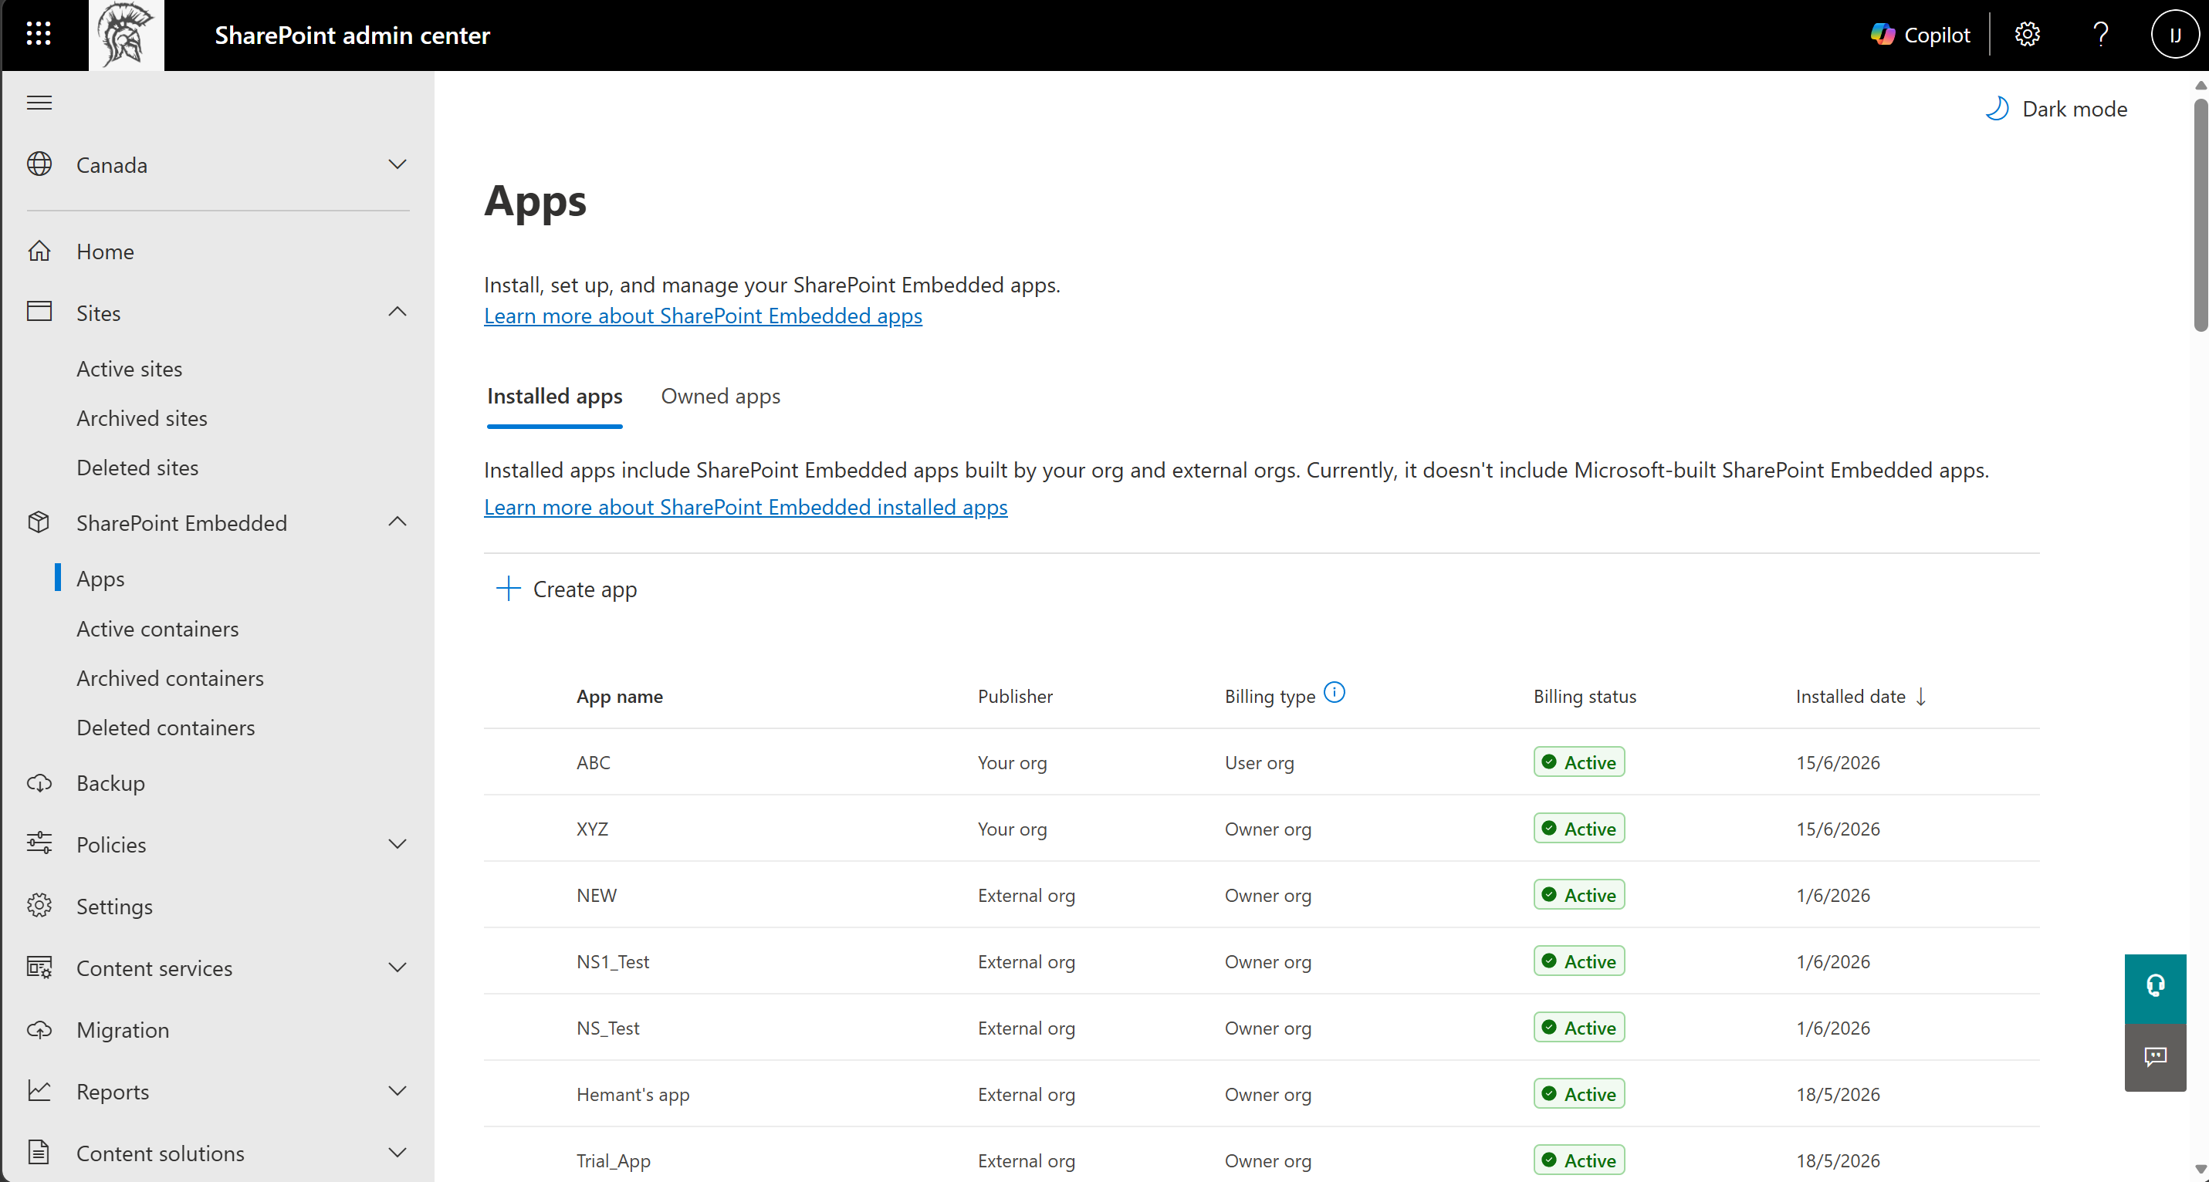This screenshot has width=2209, height=1182.
Task: Click Learn more about Embedded installed apps
Action: pos(746,508)
